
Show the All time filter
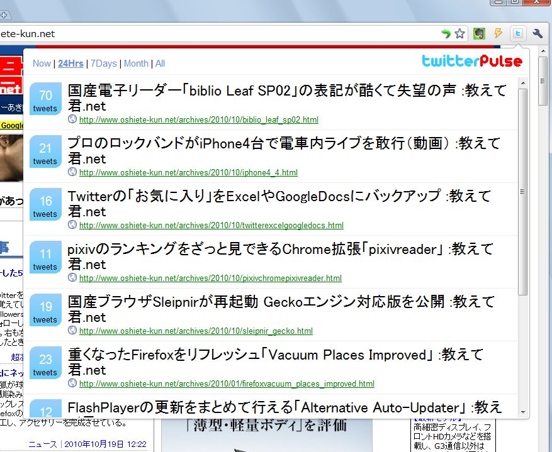tap(160, 63)
